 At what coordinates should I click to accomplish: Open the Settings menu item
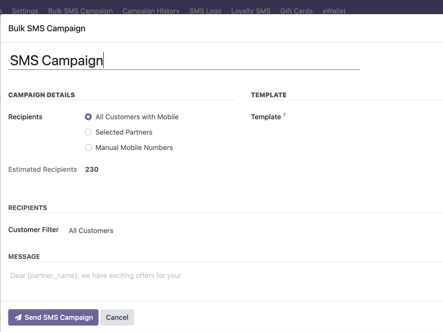point(25,11)
